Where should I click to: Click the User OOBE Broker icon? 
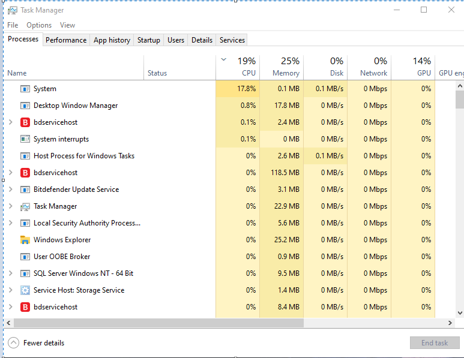(25, 257)
